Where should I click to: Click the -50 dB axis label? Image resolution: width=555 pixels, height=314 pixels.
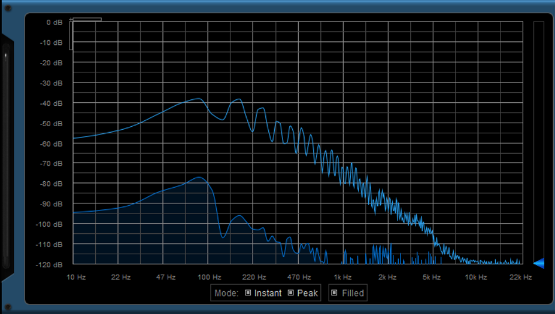(x=51, y=123)
